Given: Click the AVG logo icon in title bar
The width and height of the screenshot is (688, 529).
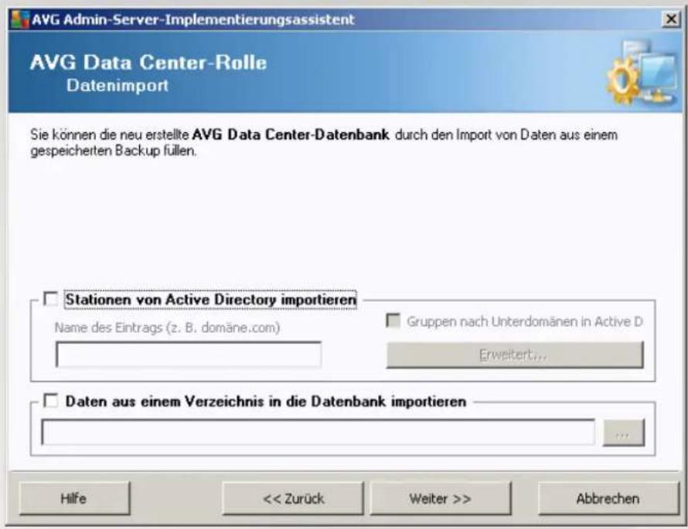Looking at the screenshot, I should (20, 19).
